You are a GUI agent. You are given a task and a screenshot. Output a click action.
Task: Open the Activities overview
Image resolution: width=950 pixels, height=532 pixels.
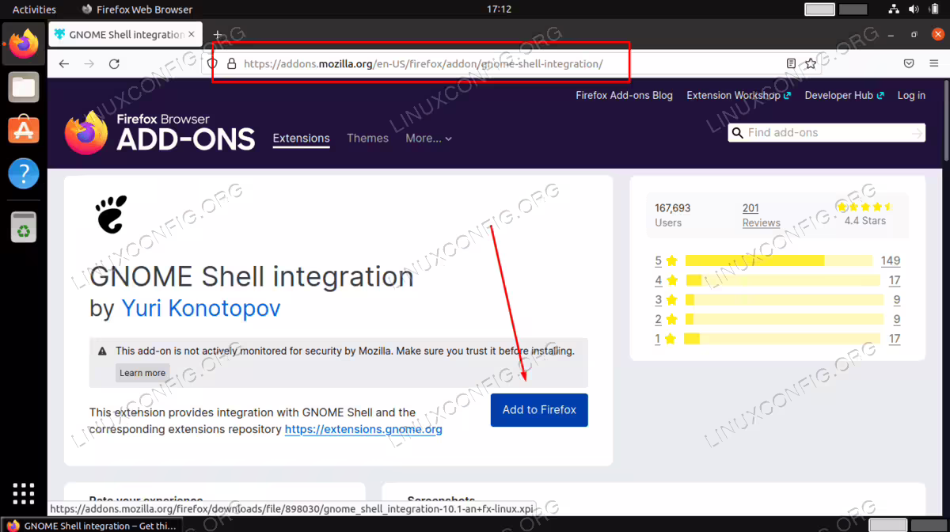(34, 9)
